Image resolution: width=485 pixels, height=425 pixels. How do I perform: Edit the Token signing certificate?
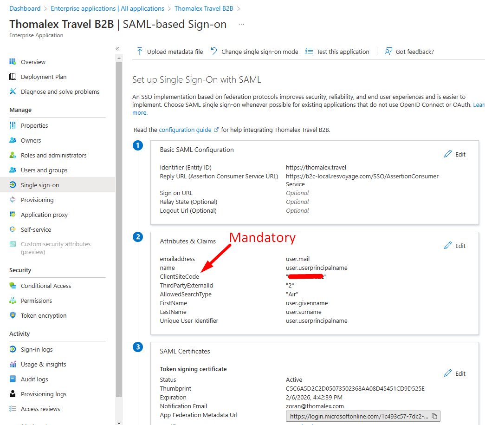click(455, 373)
